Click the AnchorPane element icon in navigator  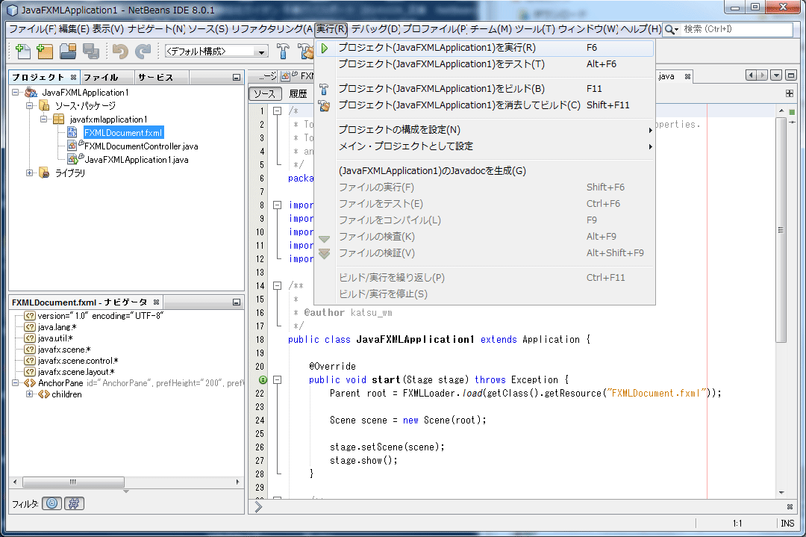[30, 383]
